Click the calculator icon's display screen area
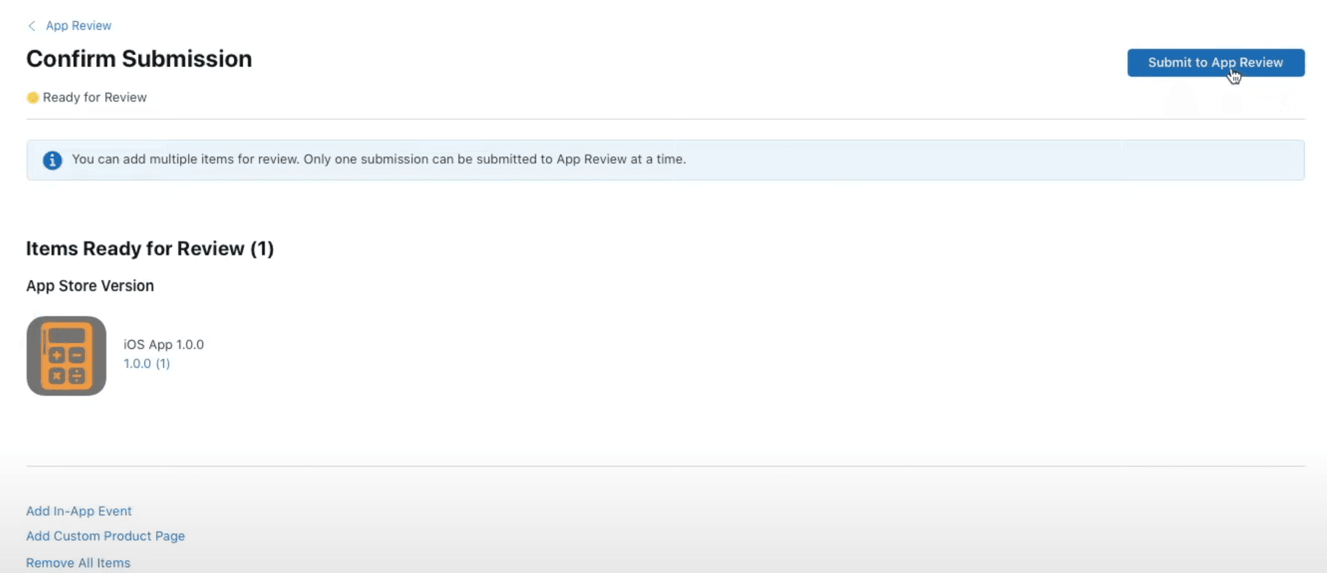 point(66,336)
